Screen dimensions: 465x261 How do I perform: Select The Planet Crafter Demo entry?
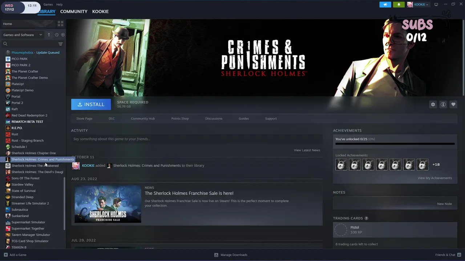[29, 78]
